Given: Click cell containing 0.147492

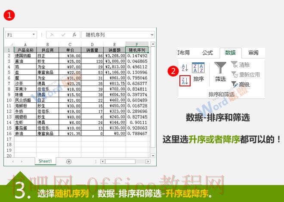Looking at the screenshot, I should click(x=137, y=56).
